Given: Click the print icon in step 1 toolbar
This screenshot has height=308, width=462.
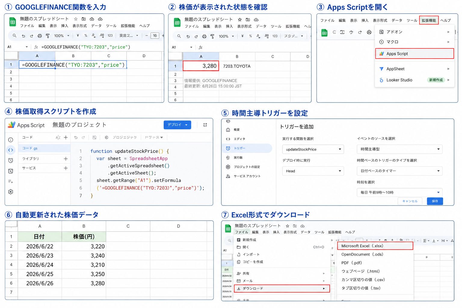Looking at the screenshot, I should 39,36.
